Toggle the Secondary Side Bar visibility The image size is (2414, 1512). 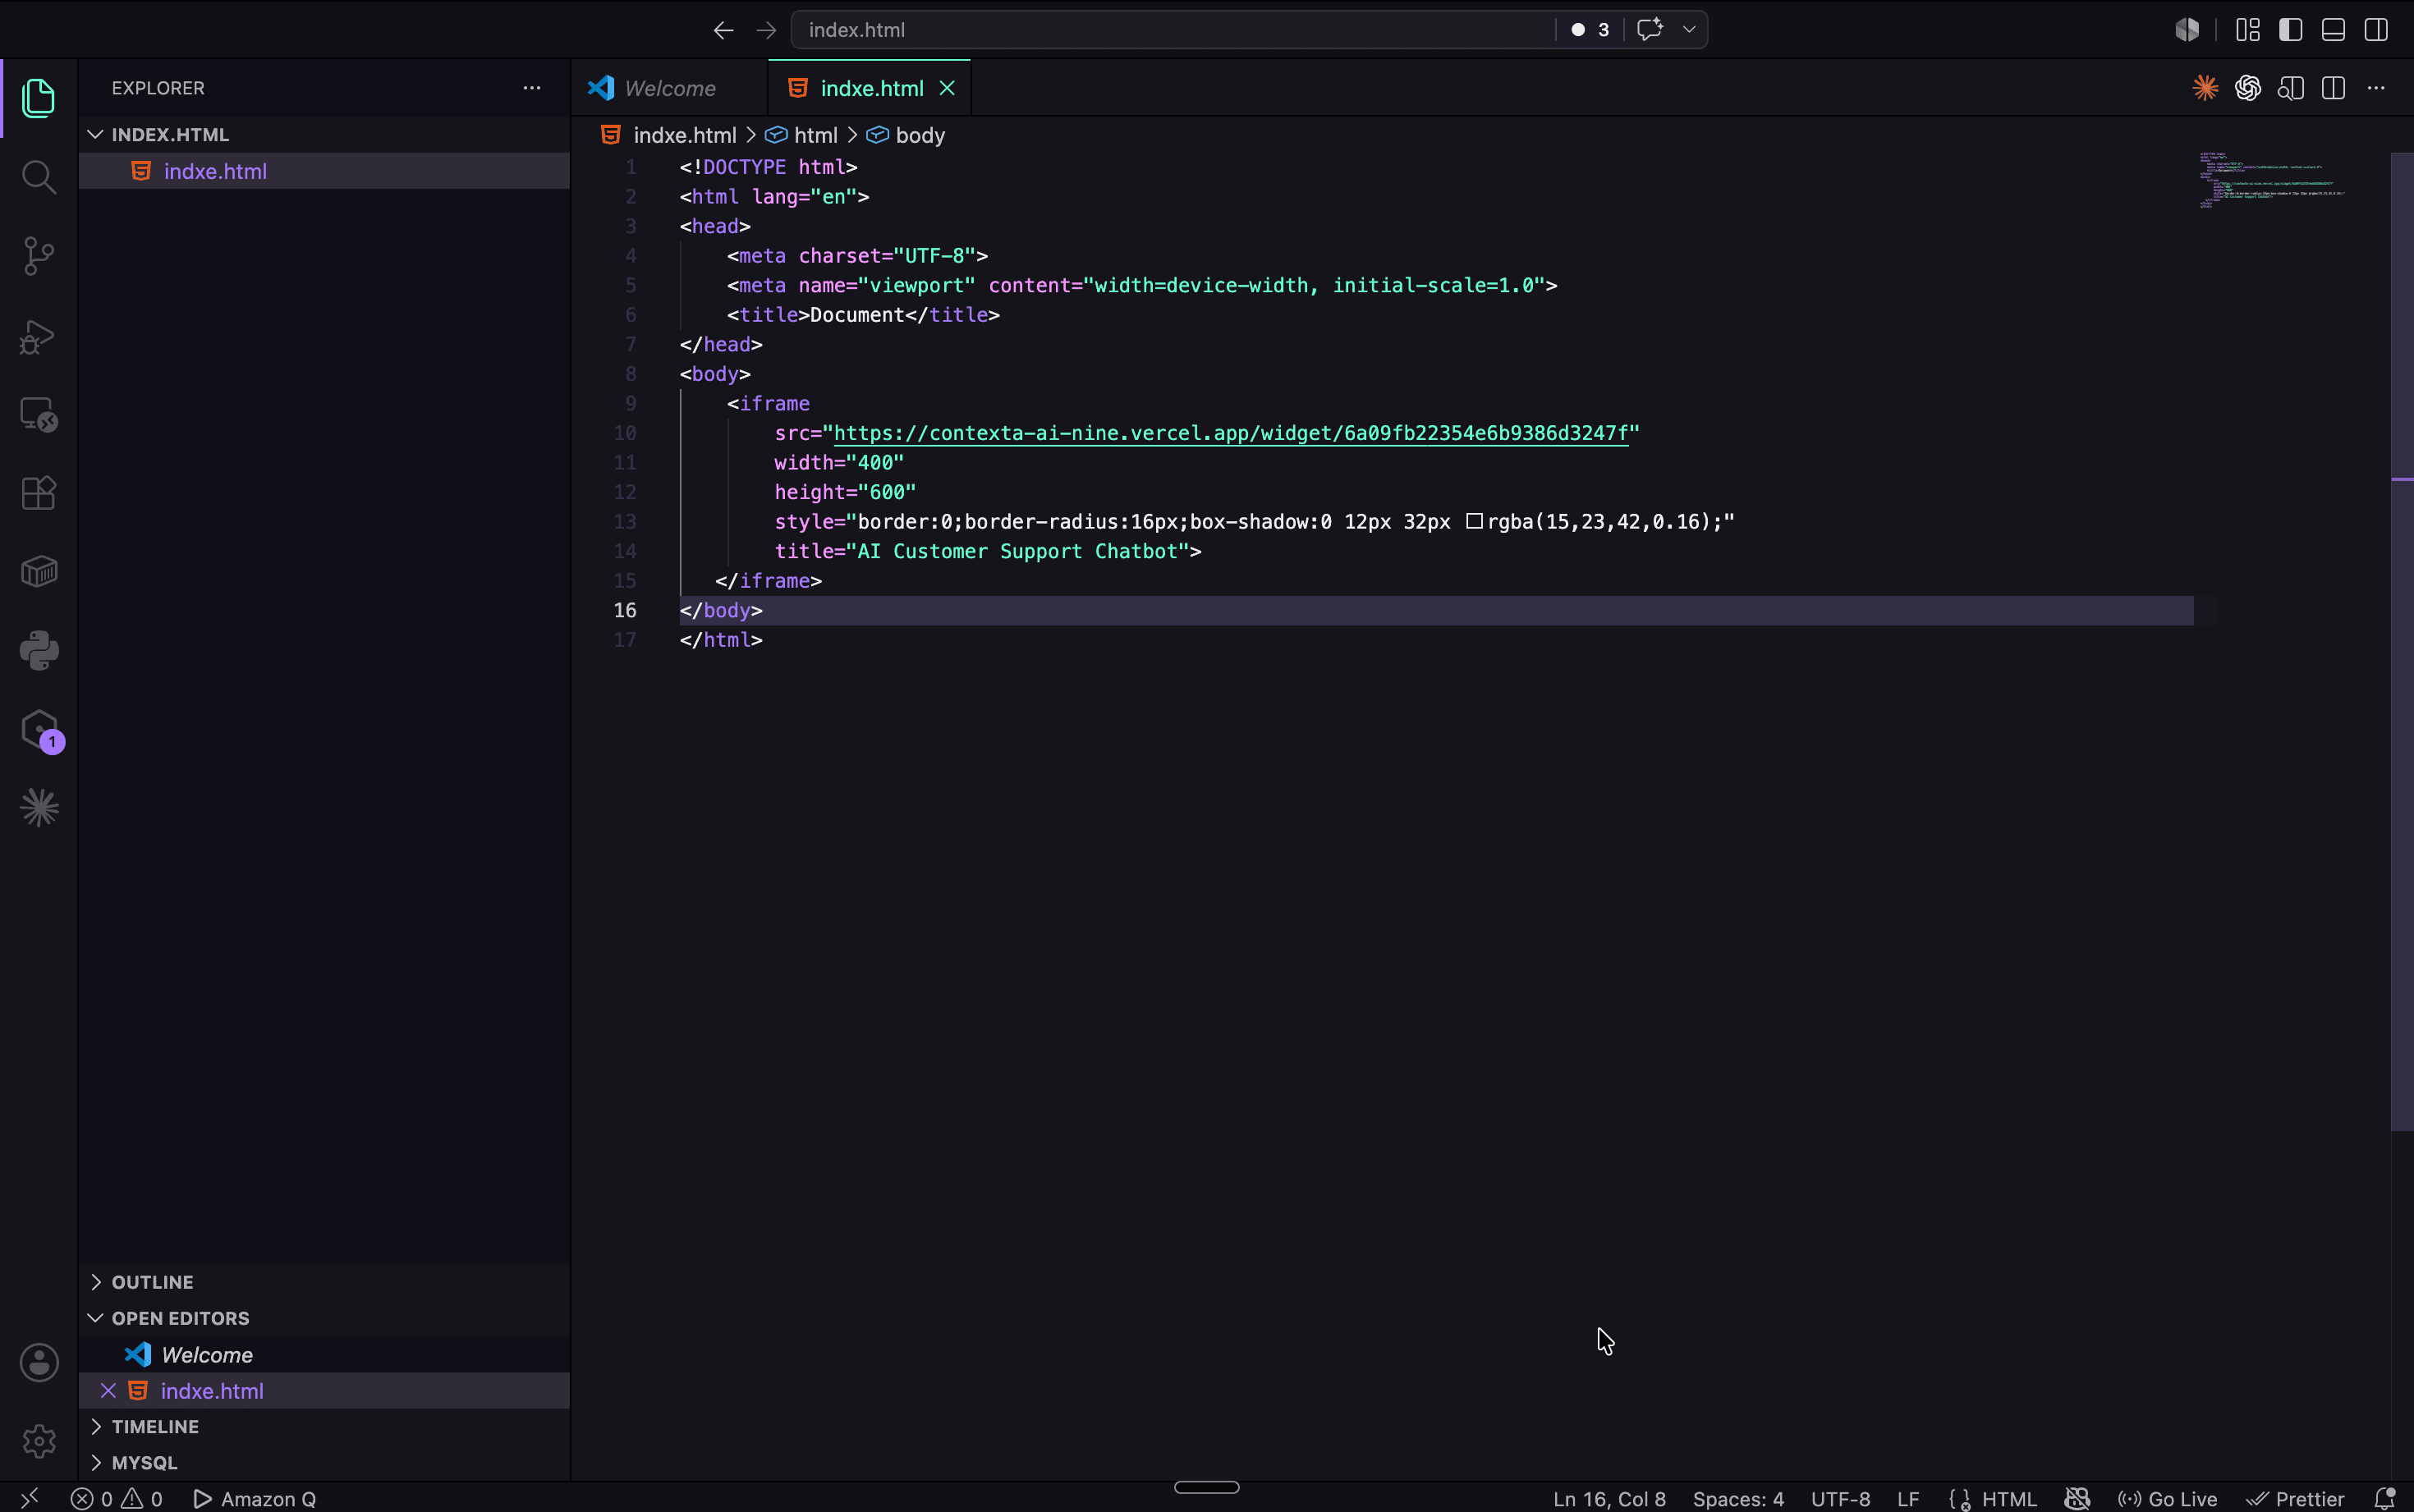tap(2376, 30)
